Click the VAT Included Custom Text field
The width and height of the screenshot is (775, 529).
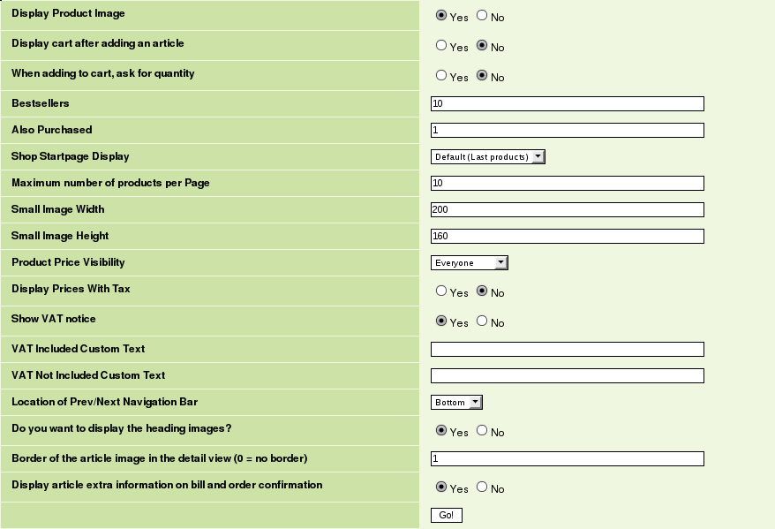[567, 350]
